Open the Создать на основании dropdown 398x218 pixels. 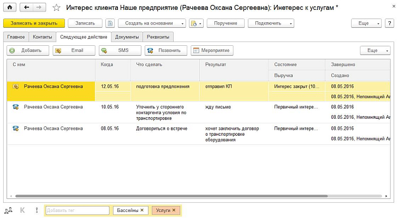[x=152, y=23]
